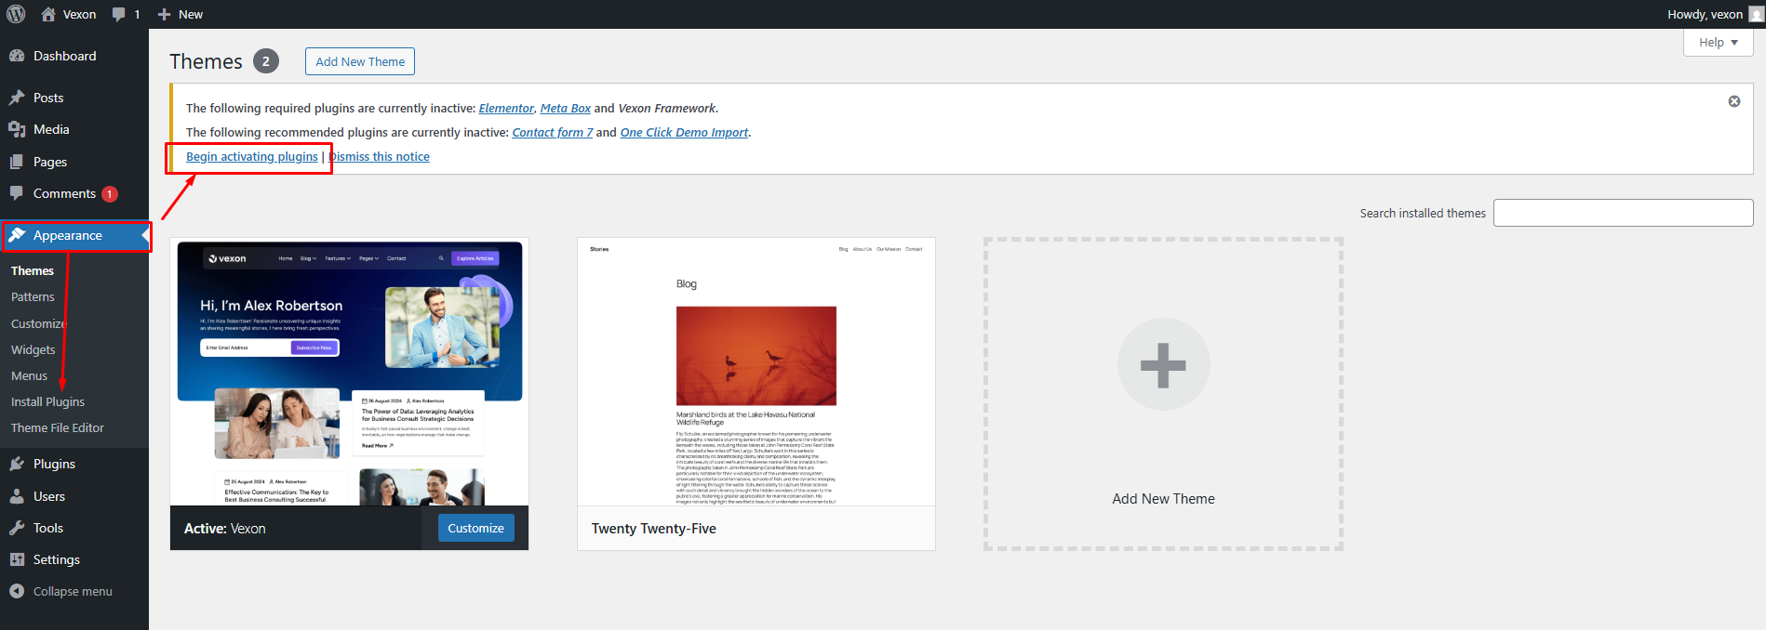The height and width of the screenshot is (630, 1766).
Task: Expand the Help dropdown tab
Action: tap(1718, 42)
